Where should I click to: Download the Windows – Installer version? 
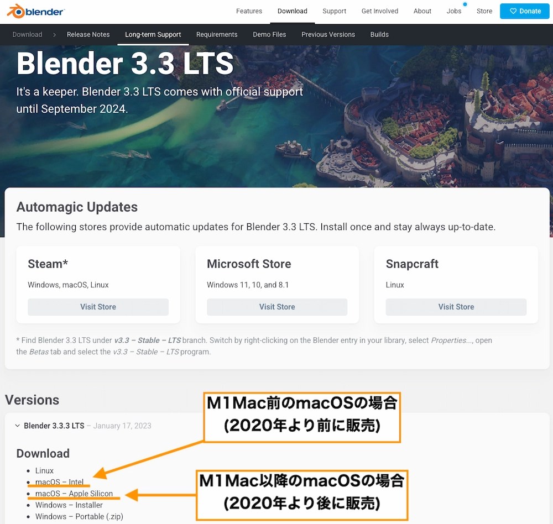(x=69, y=505)
